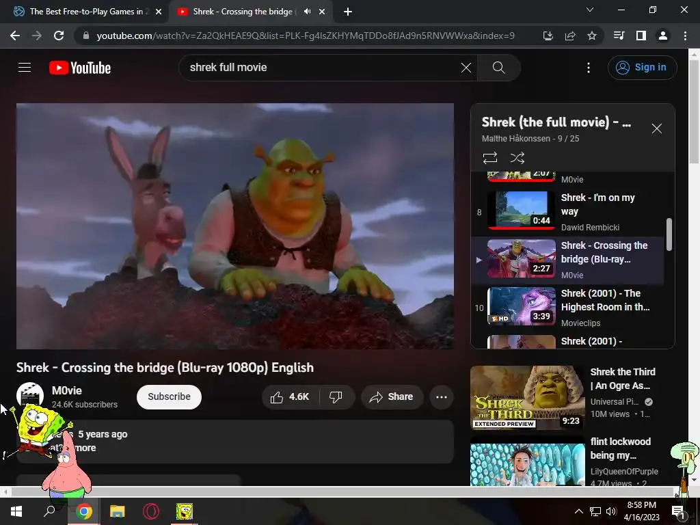Open Chrome profile icon
The width and height of the screenshot is (700, 525).
(663, 36)
